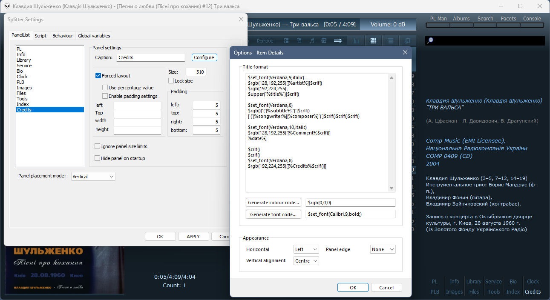Open the Panel edge dropdown
Screen dimensions: 550x300
[383, 249]
